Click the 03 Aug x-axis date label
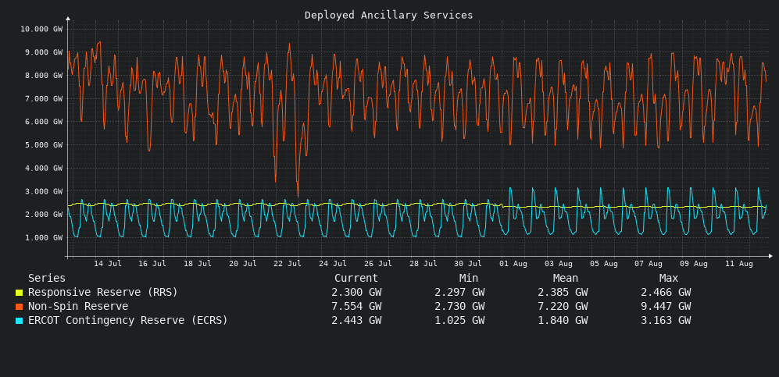 (x=559, y=264)
